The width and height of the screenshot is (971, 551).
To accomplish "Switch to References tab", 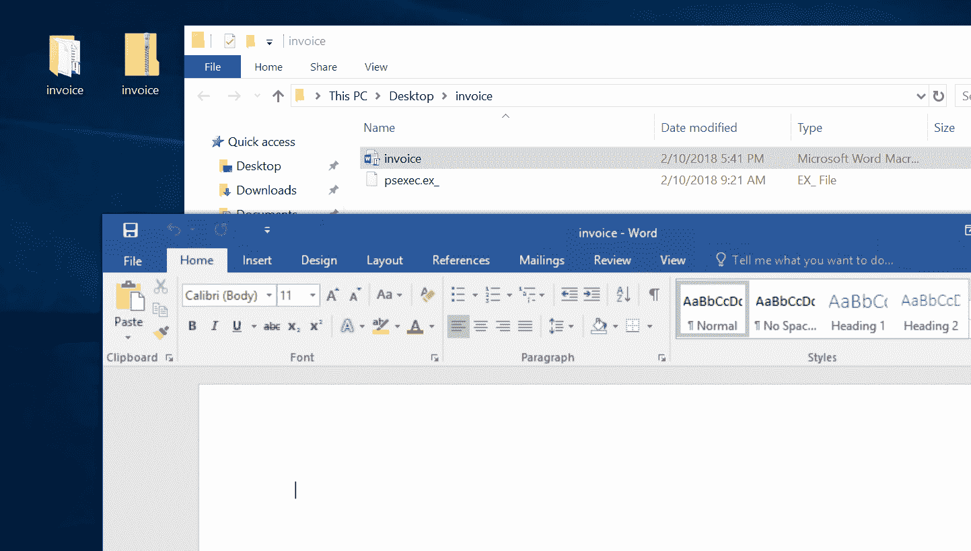I will (461, 260).
